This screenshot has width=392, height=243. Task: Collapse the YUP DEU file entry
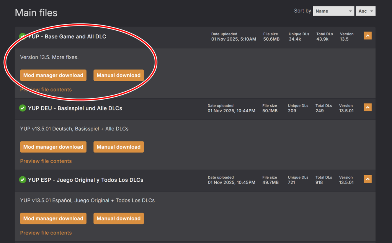[x=367, y=107]
